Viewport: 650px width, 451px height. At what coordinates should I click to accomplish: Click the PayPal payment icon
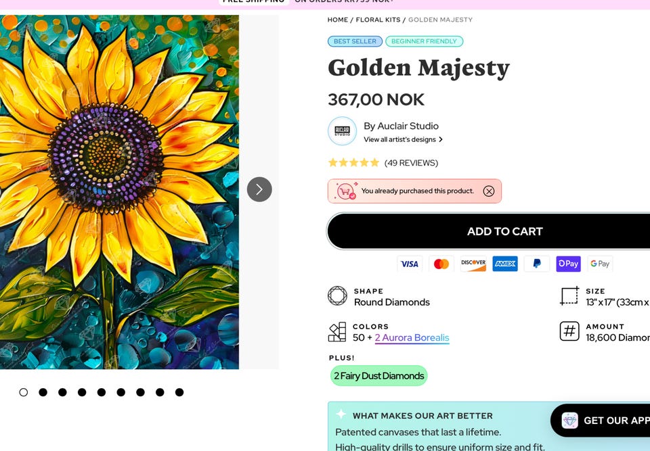click(x=537, y=264)
